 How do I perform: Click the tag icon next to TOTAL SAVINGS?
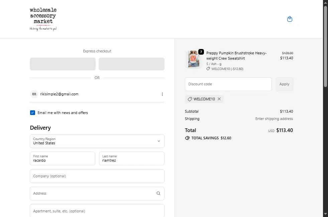point(187,138)
